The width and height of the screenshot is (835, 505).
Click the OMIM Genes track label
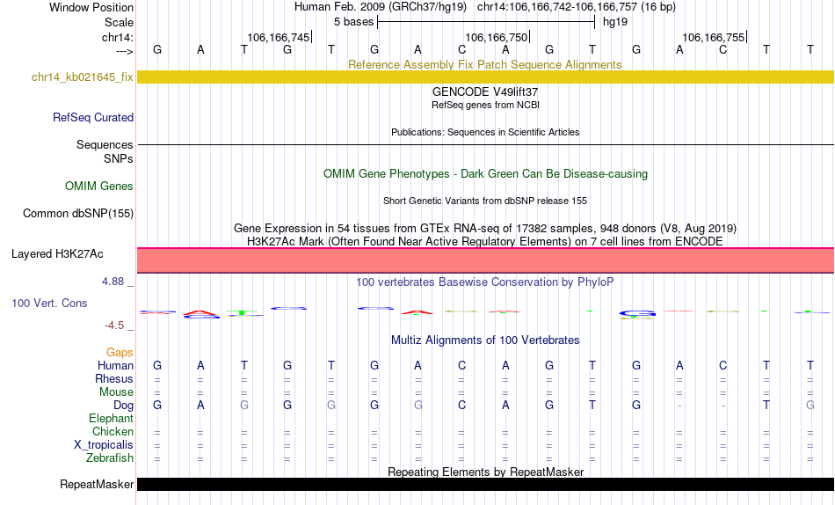click(x=98, y=187)
